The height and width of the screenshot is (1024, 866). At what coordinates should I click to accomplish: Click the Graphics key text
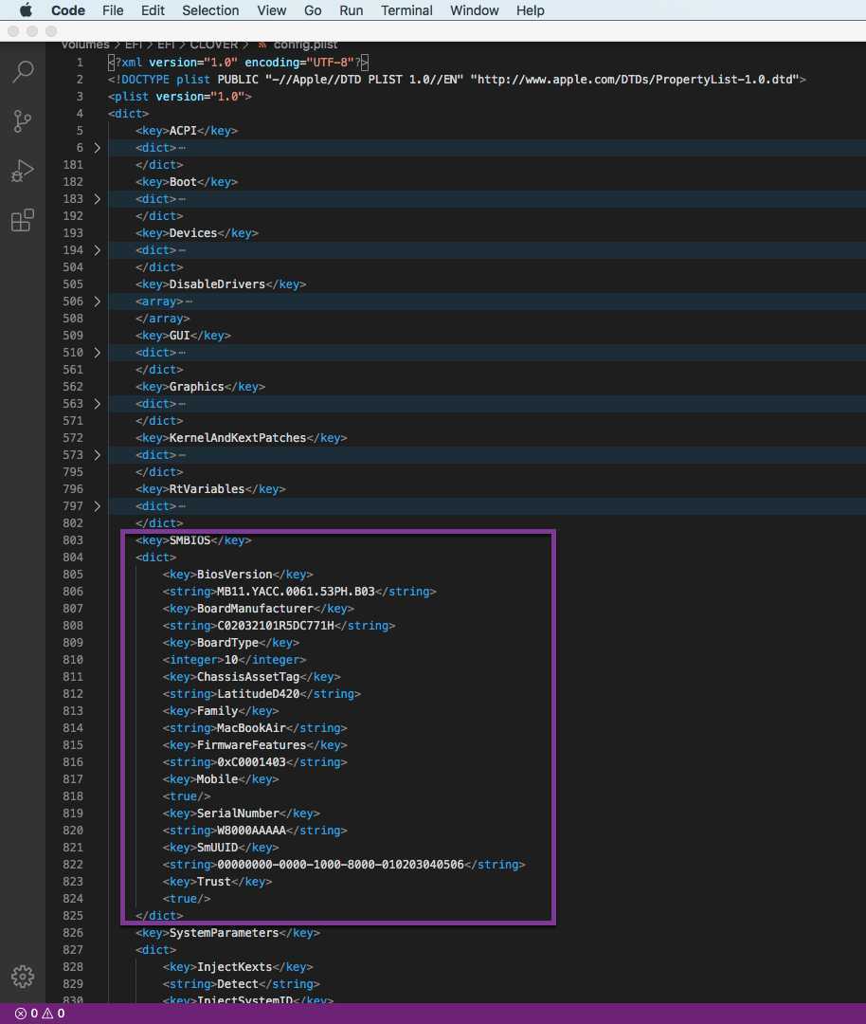(196, 387)
